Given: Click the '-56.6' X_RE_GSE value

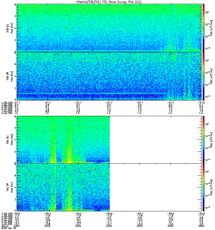Looking at the screenshot, I should coord(16,214).
